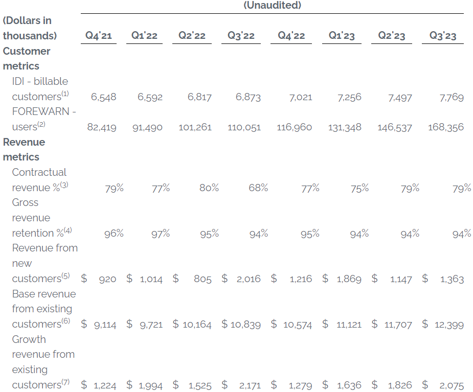Click footnote (6) on Base revenue row
Image resolution: width=473 pixels, height=392 pixels.
click(x=65, y=321)
